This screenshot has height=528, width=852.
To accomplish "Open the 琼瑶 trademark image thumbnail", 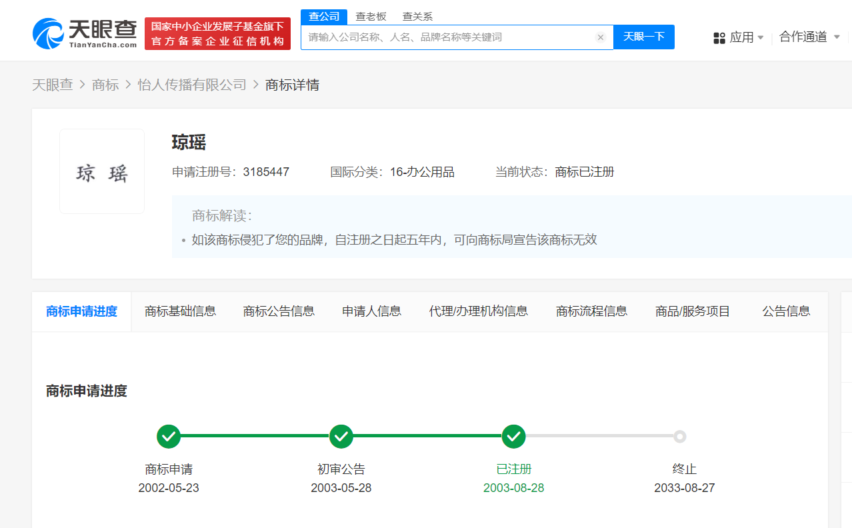I will click(x=102, y=171).
